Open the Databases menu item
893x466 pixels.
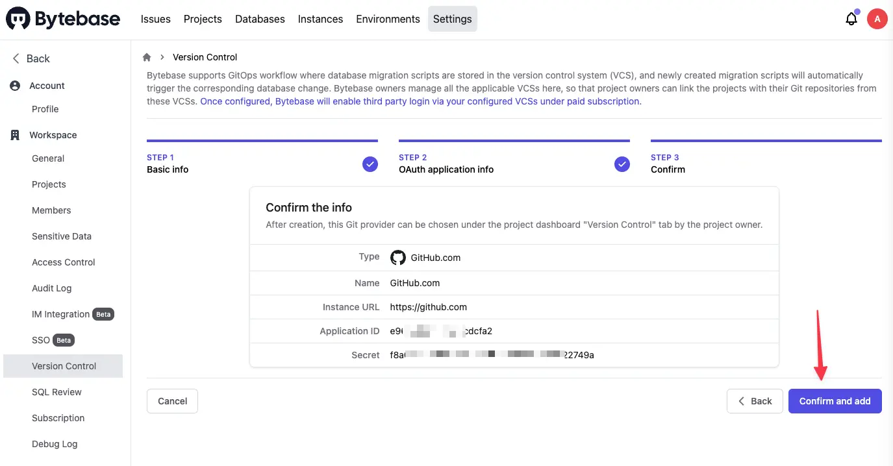pos(260,19)
